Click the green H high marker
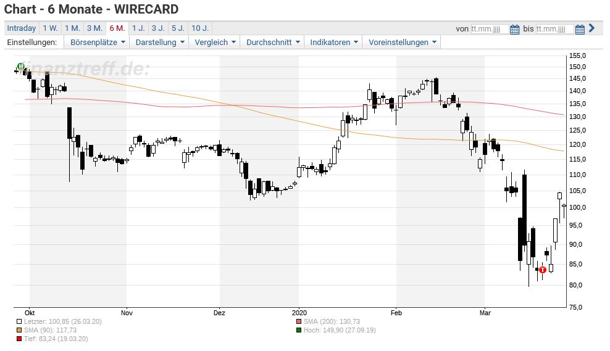 pos(20,67)
